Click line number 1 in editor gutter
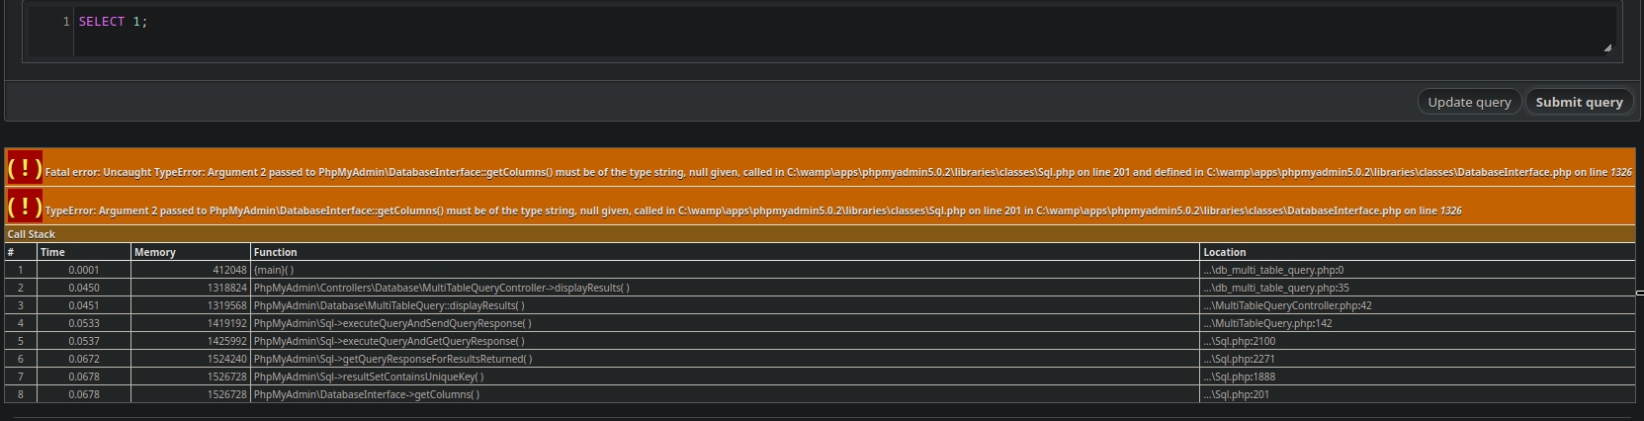 66,22
